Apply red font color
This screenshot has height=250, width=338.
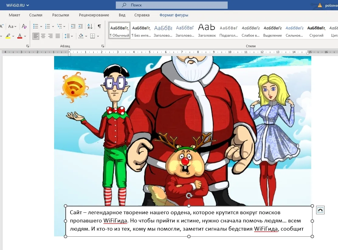tap(20, 36)
